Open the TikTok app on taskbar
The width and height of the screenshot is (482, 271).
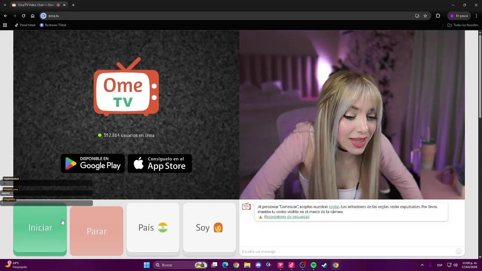(291, 265)
